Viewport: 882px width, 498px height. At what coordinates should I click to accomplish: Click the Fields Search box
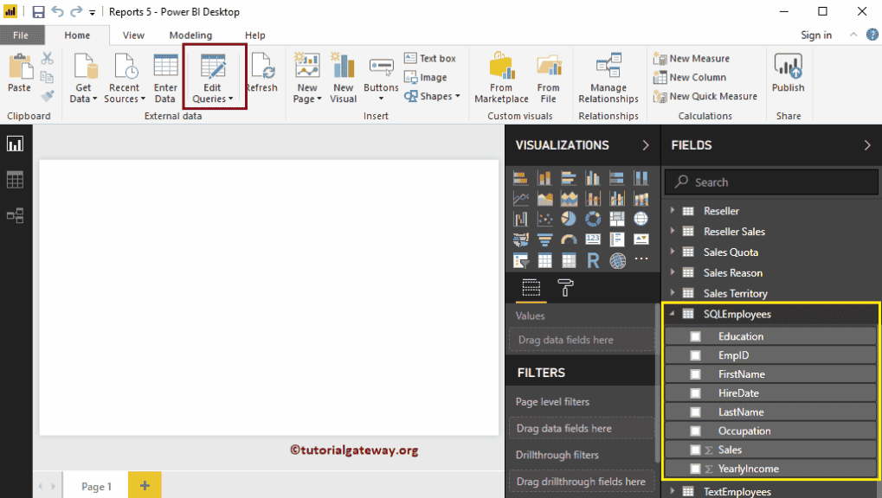pyautogui.click(x=771, y=182)
